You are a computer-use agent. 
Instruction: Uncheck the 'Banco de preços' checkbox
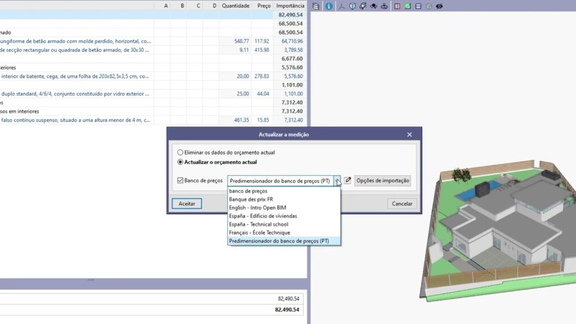pyautogui.click(x=181, y=181)
